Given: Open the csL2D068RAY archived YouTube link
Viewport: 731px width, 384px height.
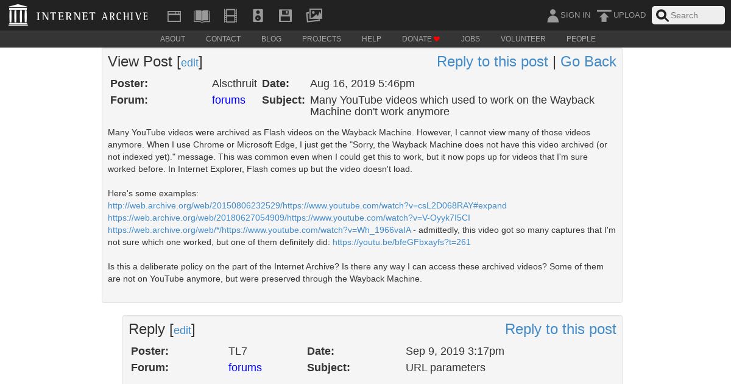Looking at the screenshot, I should pos(307,205).
